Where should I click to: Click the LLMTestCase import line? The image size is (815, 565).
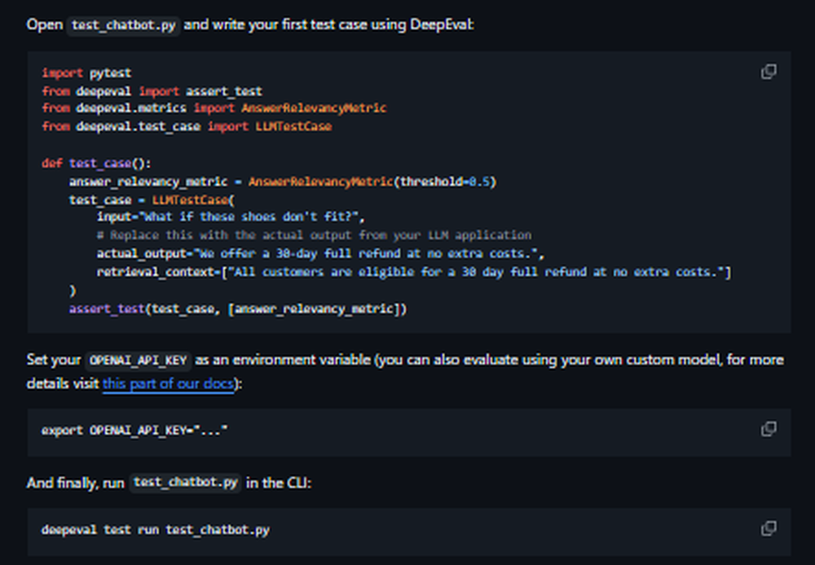point(186,127)
